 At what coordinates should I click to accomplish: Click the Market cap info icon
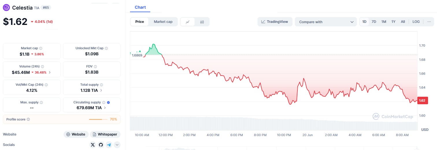click(41, 48)
